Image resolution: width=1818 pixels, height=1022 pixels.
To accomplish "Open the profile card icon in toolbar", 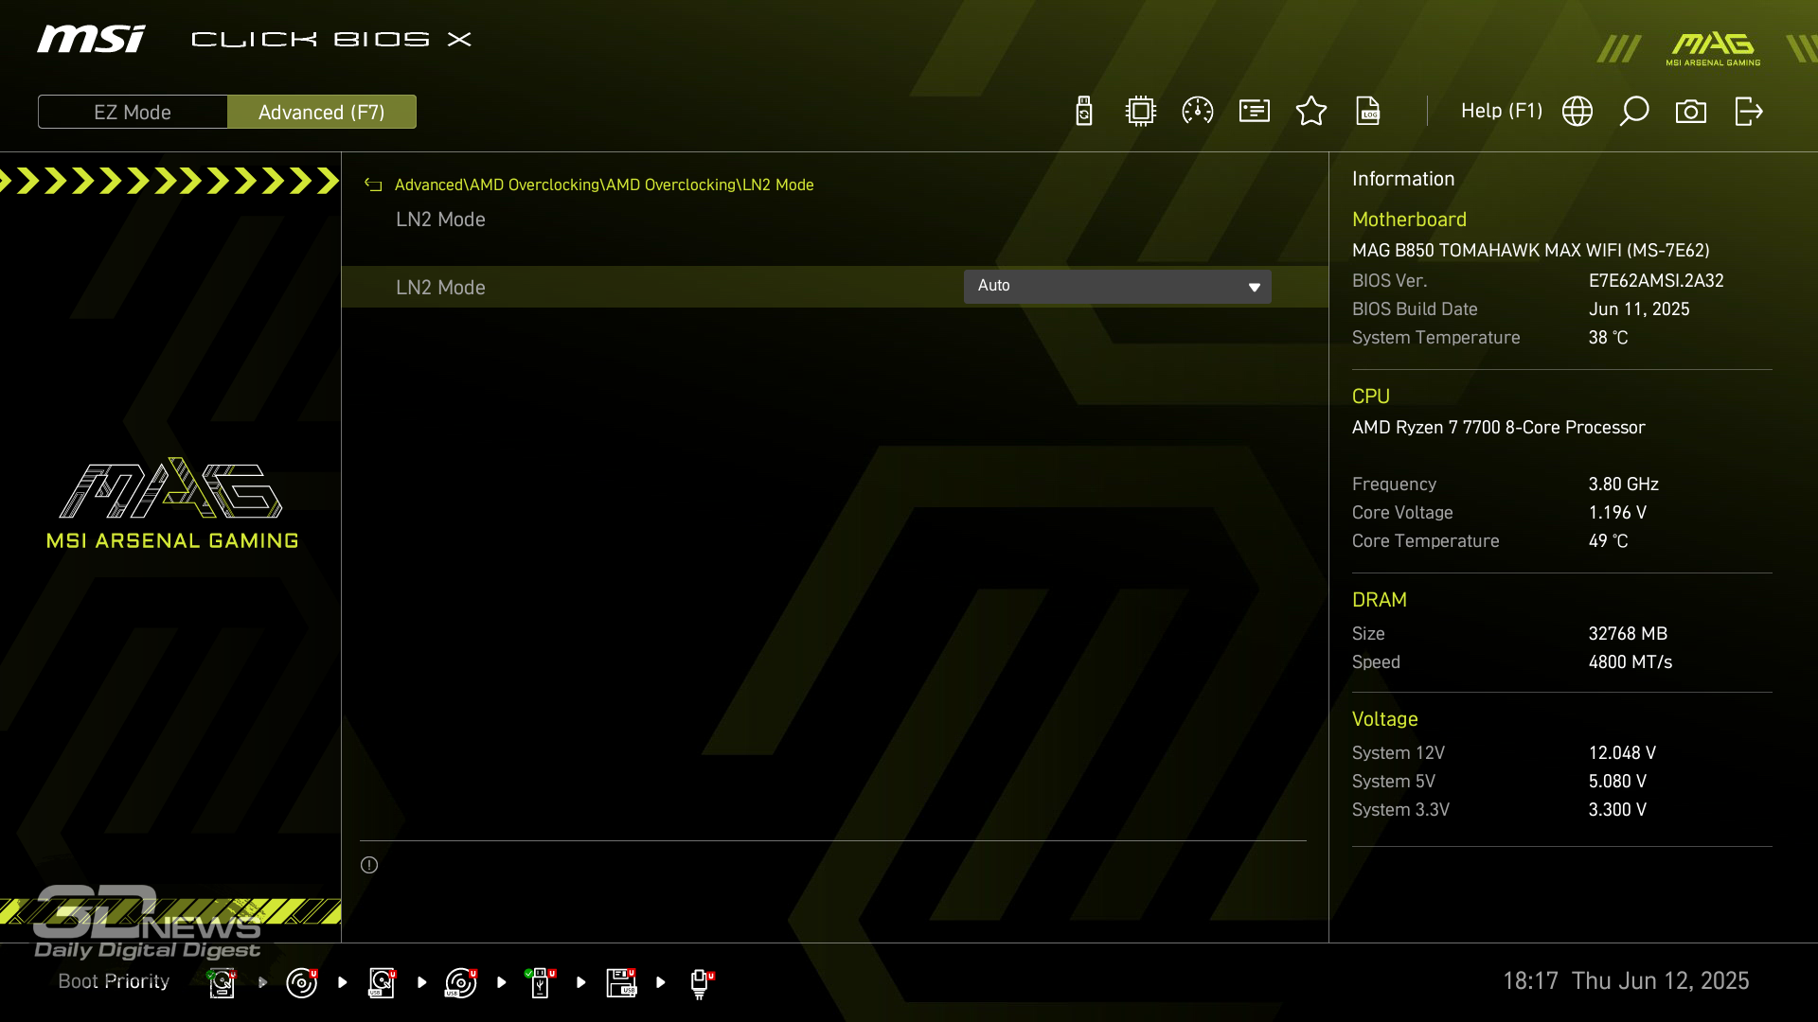I will click(x=1255, y=112).
